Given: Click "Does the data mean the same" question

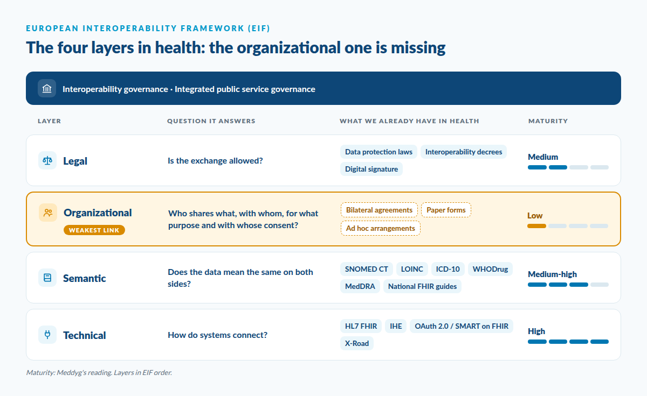Looking at the screenshot, I should coord(240,278).
